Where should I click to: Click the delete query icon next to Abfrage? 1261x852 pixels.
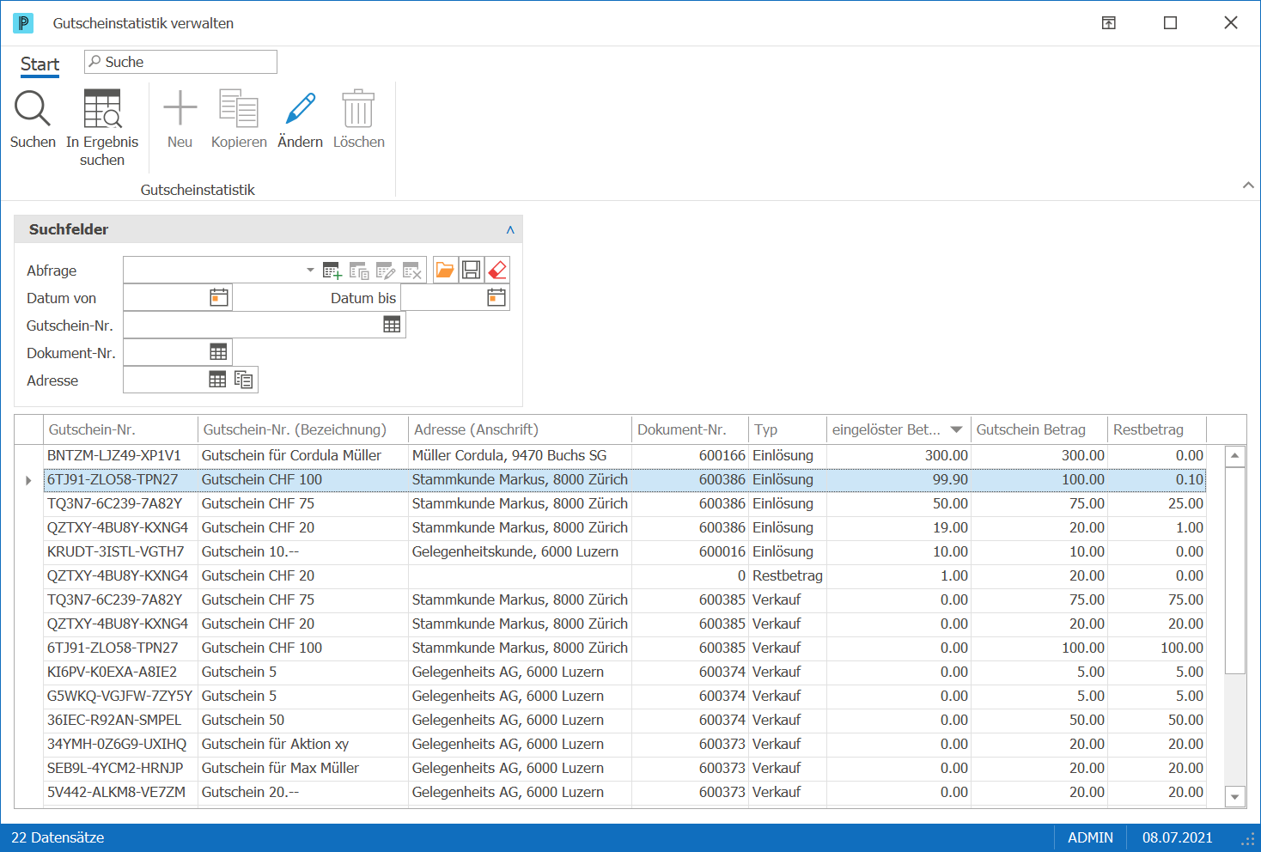tap(412, 271)
